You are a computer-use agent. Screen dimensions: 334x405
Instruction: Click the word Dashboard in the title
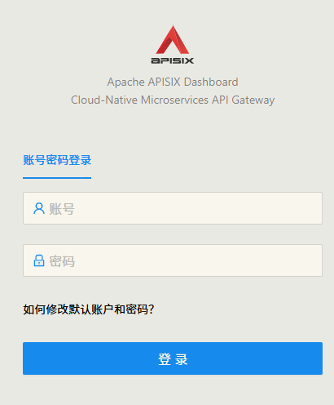(211, 82)
